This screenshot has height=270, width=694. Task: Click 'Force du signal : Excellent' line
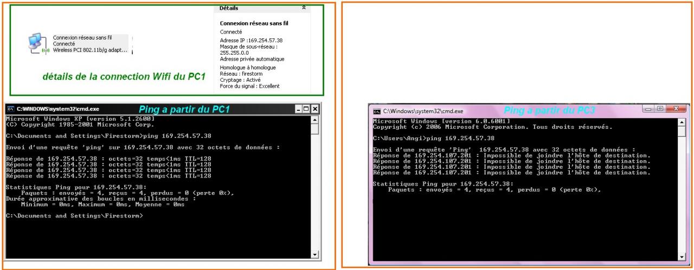(249, 86)
